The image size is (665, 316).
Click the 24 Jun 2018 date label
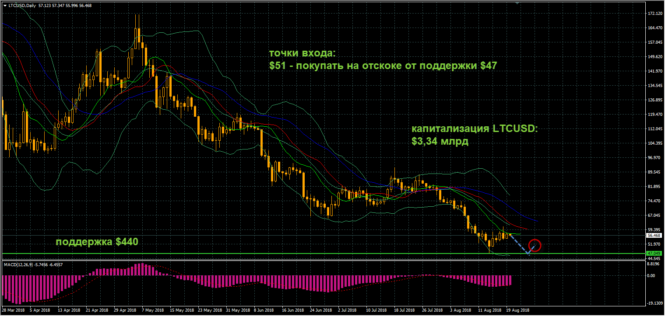coord(321,310)
